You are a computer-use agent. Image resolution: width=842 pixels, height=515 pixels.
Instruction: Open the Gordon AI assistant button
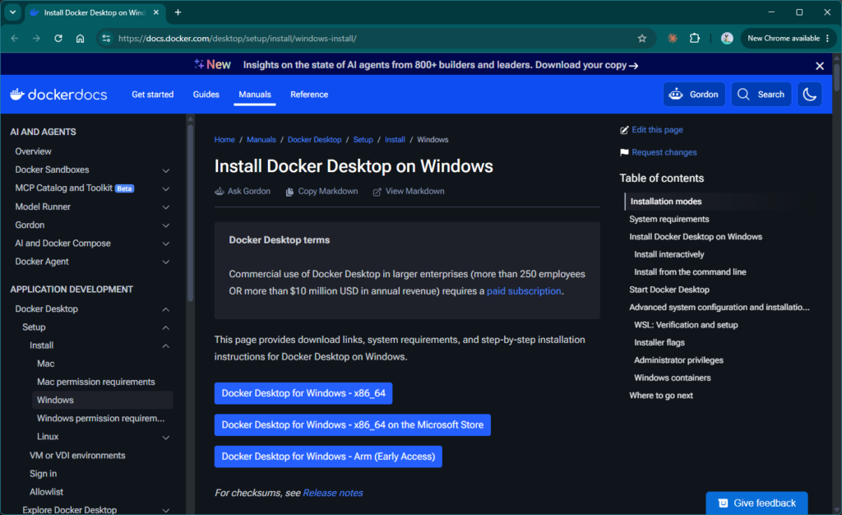pyautogui.click(x=694, y=95)
